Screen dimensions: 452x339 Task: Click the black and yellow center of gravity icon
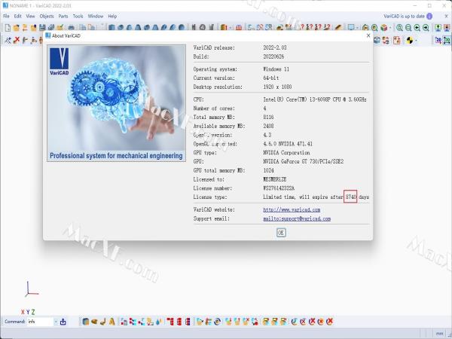[409, 41]
